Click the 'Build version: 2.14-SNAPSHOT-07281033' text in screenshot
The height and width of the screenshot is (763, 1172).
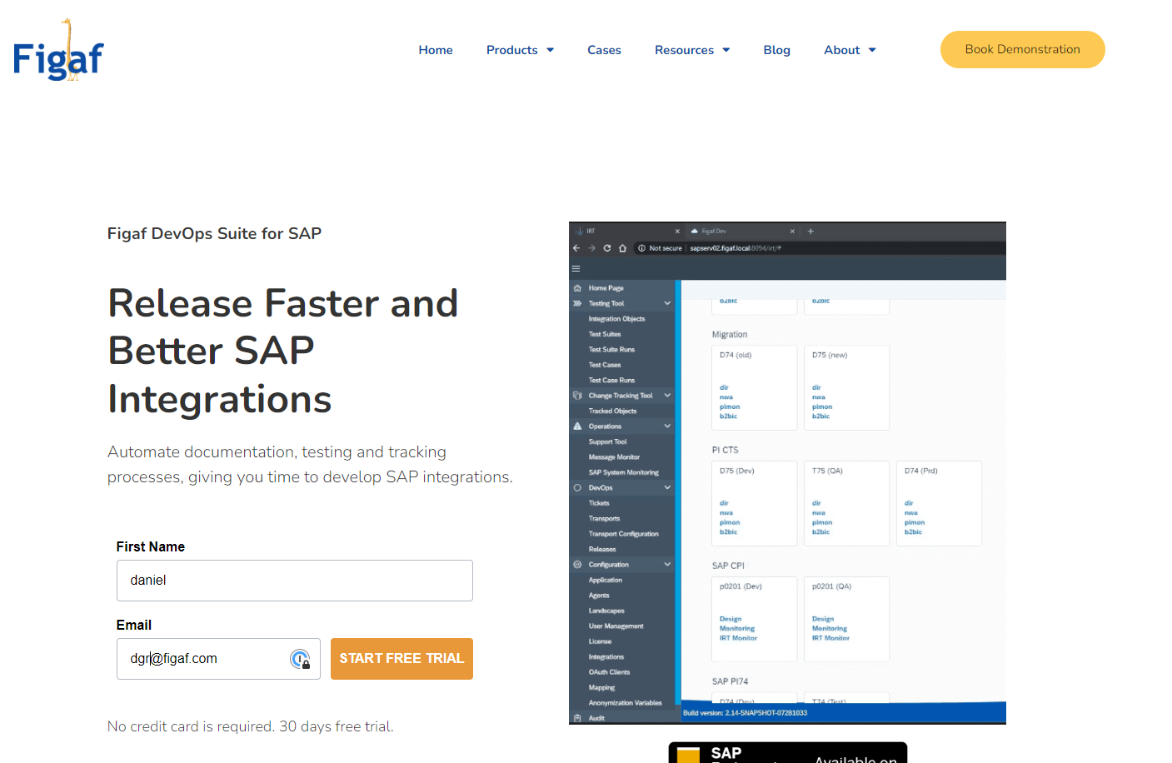[x=745, y=713]
